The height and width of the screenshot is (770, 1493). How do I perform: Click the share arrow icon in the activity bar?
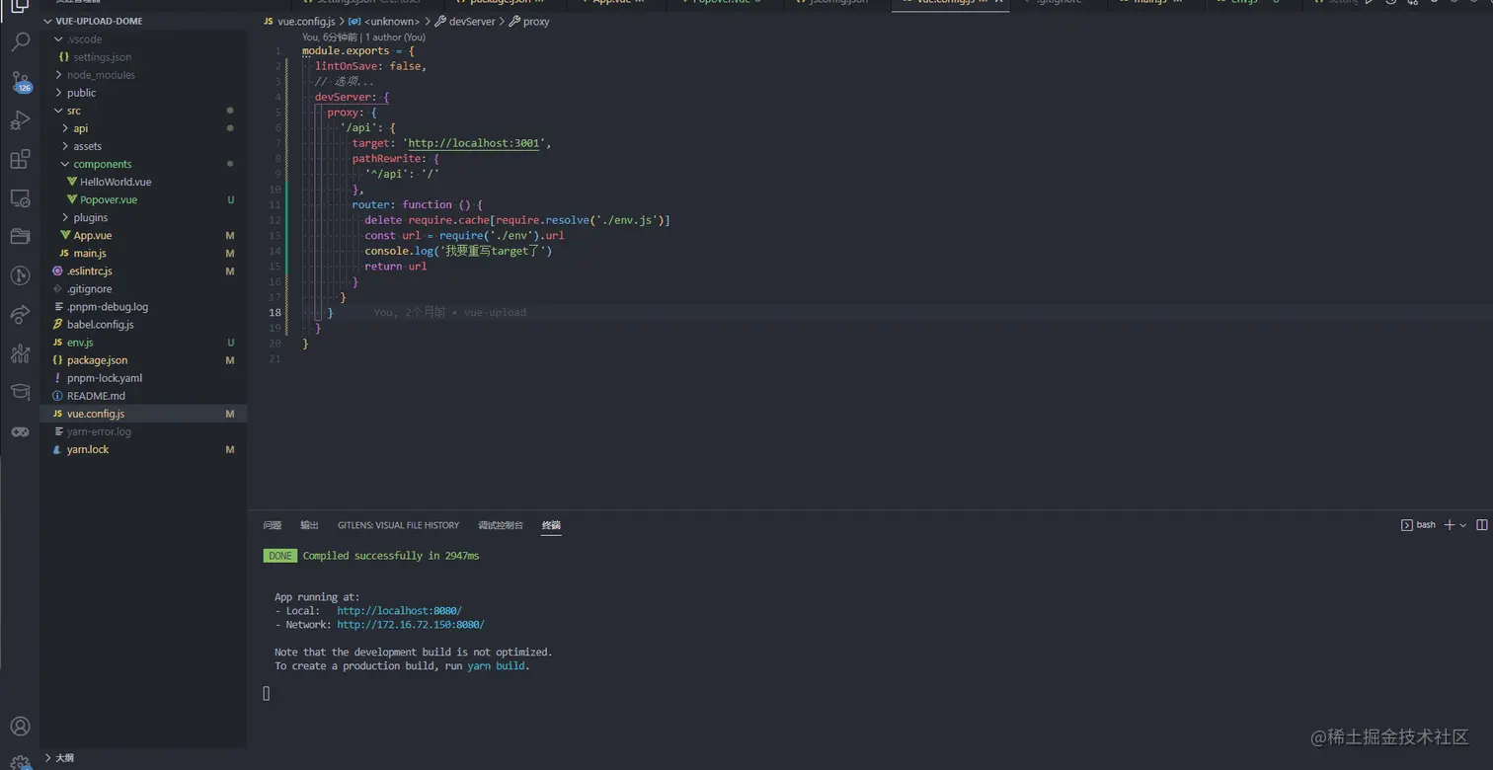20,315
